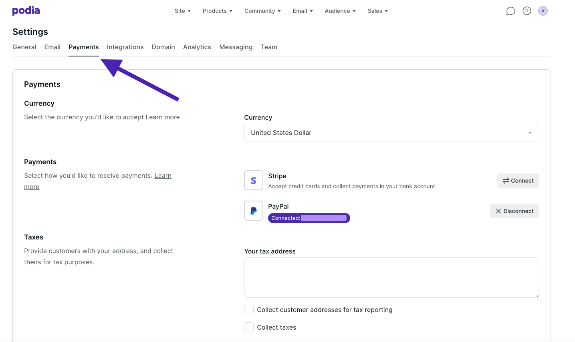Enable the Collect taxes checkbox

[249, 327]
